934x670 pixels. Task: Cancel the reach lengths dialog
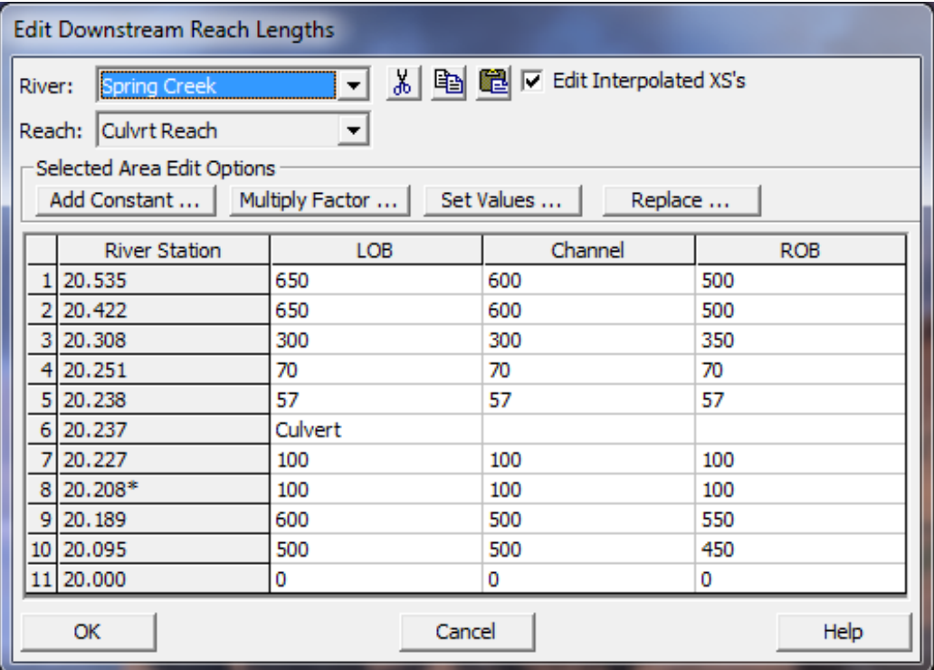pos(467,631)
